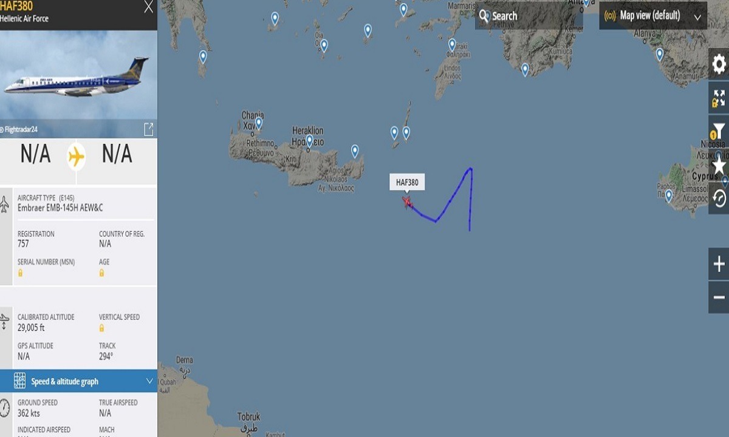This screenshot has width=729, height=437.
Task: Zoom out with the minus button
Action: tap(719, 297)
